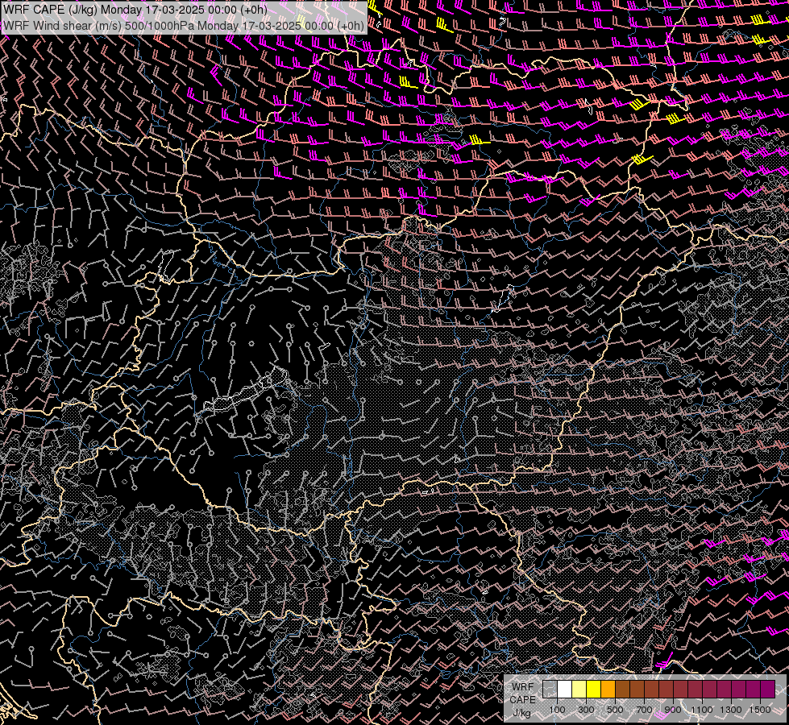Screen dimensions: 789x725
Task: Click the legend value 100
Action: pos(557,710)
